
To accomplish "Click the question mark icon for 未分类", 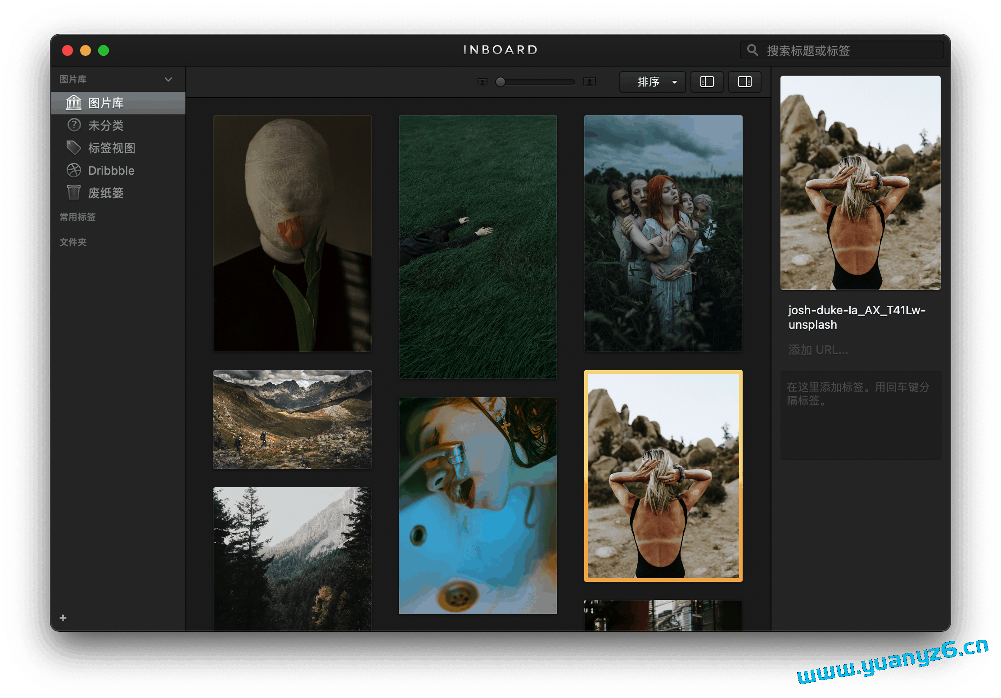I will click(74, 125).
